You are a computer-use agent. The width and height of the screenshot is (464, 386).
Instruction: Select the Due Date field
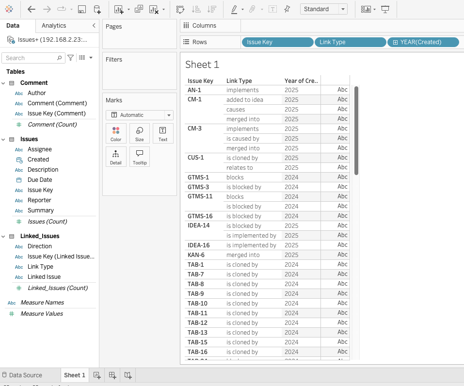(x=40, y=180)
